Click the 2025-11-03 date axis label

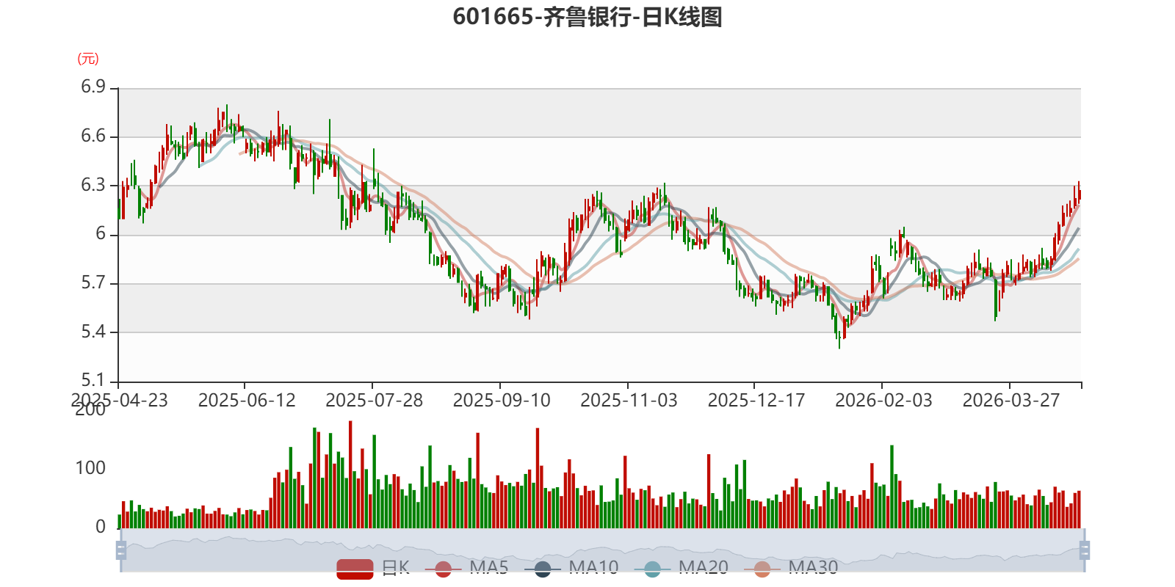pos(629,401)
